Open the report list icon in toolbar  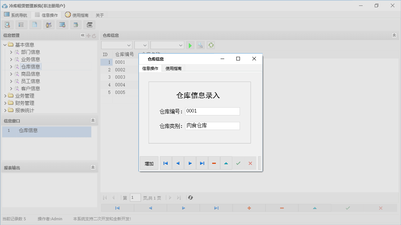coord(21,24)
